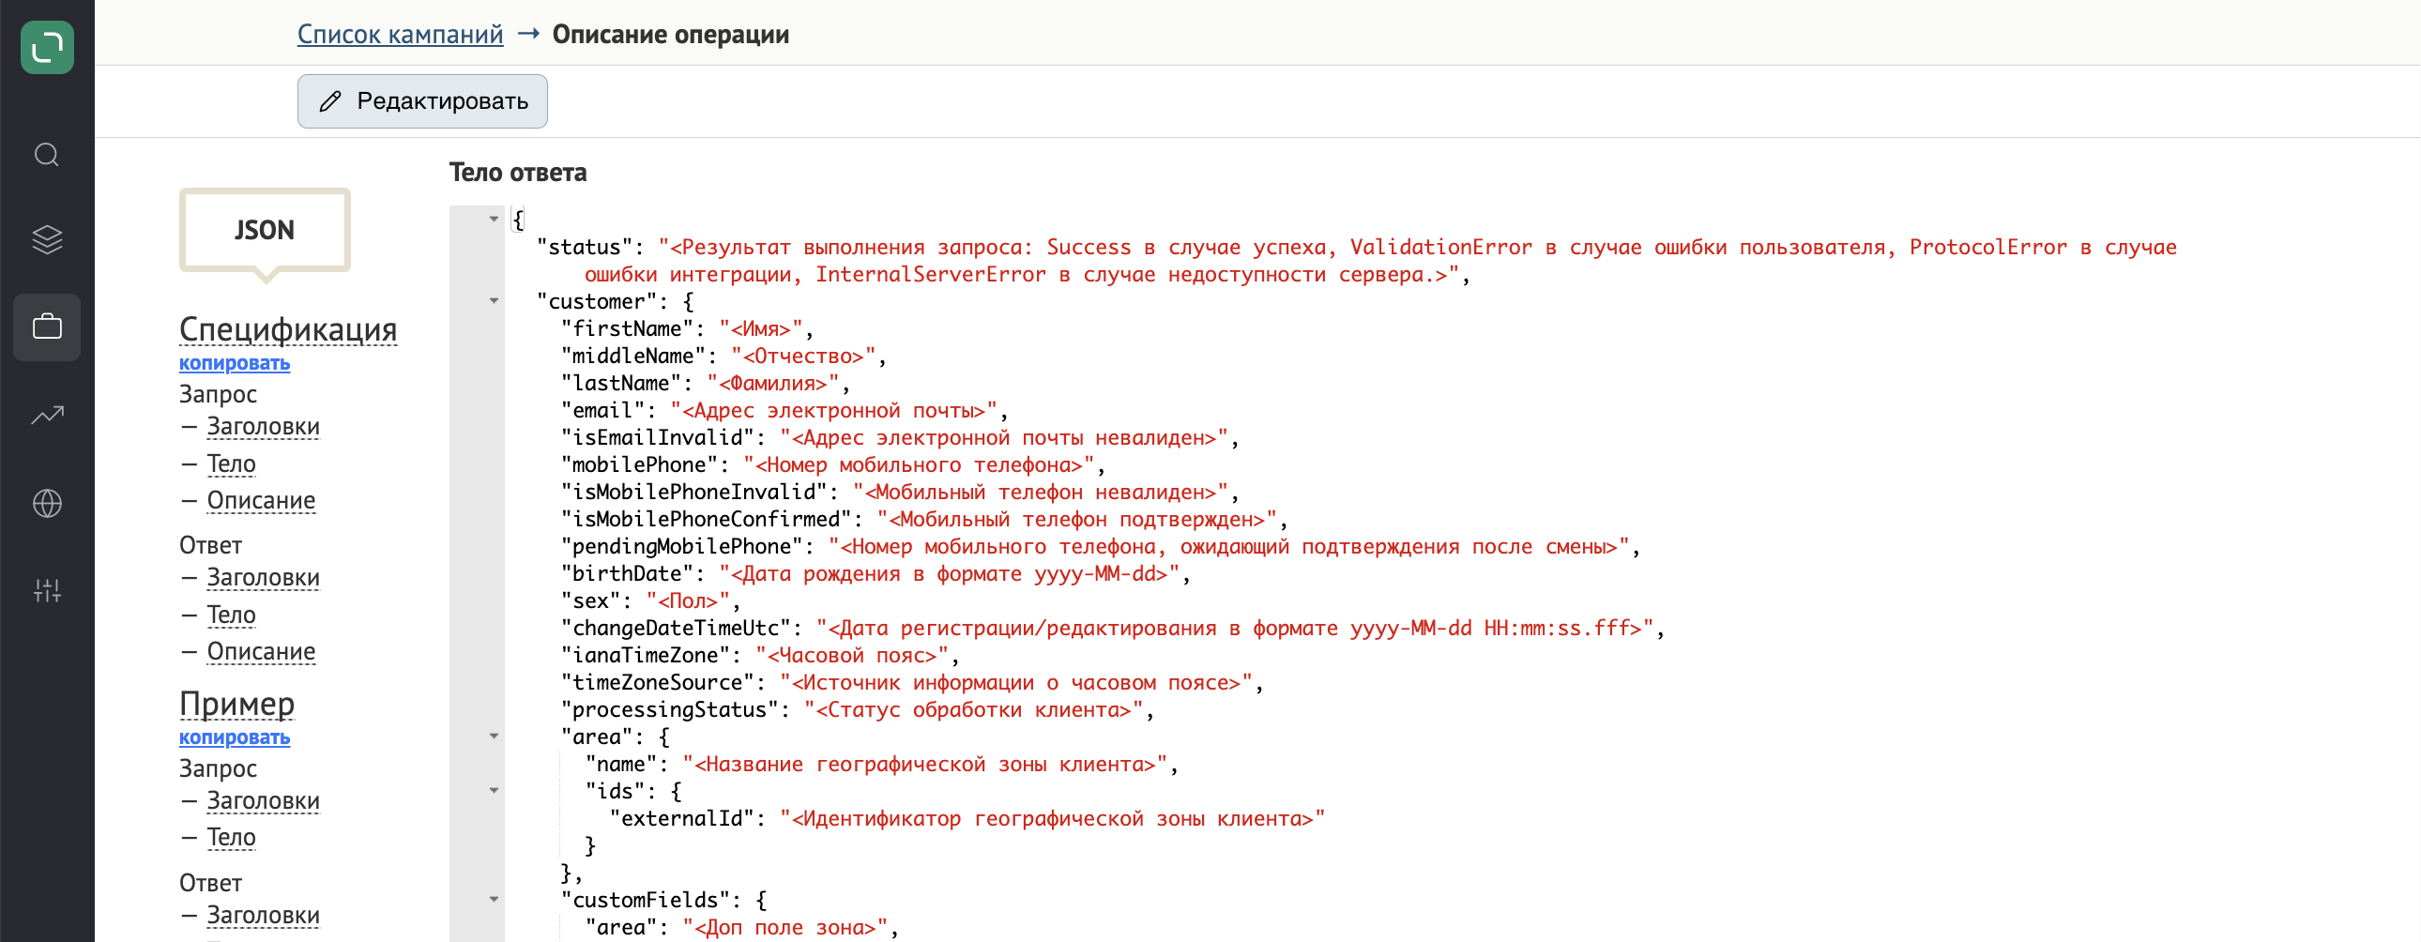Click the "pendingMobilePhone" line in code
Screen dimensions: 2421x942
1101,547
